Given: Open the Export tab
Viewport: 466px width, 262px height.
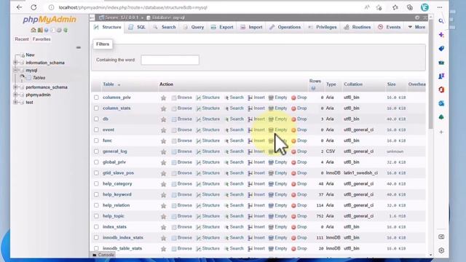Looking at the screenshot, I should 222,27.
